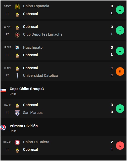Viewport: 127px width, 161px height.
Task: Open the Universidad Catolica team name
Action: pyautogui.click(x=40, y=75)
